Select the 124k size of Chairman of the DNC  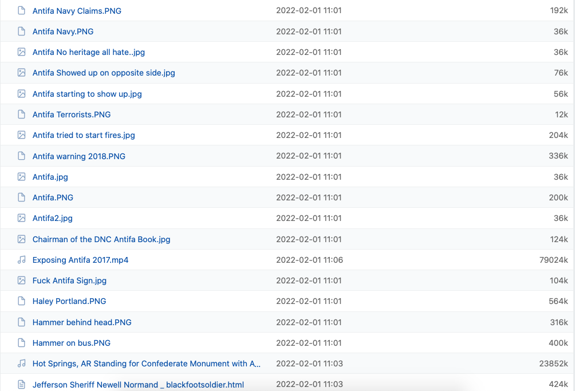click(559, 239)
